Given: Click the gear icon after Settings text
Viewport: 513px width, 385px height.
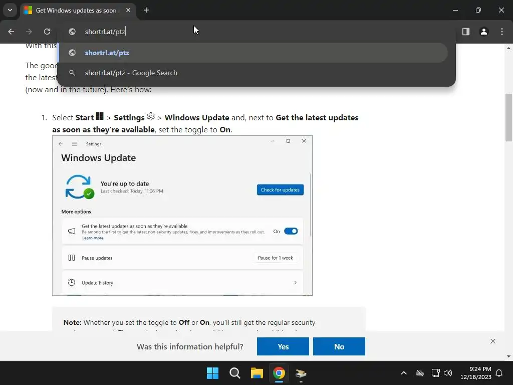Looking at the screenshot, I should click(x=151, y=116).
